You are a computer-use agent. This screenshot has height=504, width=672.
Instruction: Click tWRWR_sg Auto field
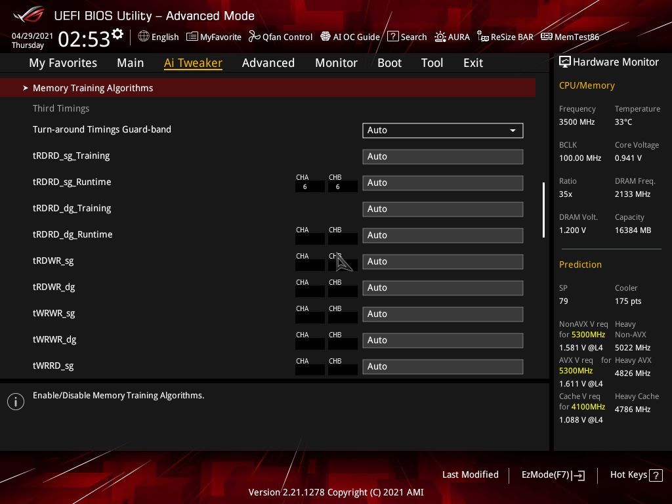443,314
